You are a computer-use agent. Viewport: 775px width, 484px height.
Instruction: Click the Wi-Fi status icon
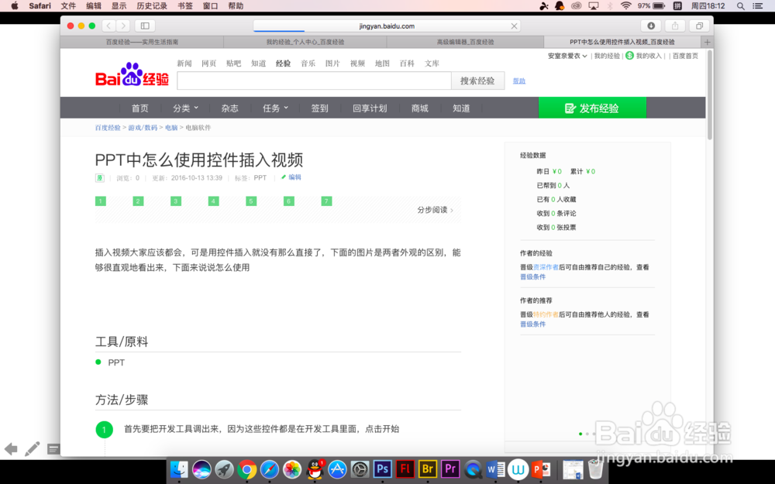tap(626, 6)
